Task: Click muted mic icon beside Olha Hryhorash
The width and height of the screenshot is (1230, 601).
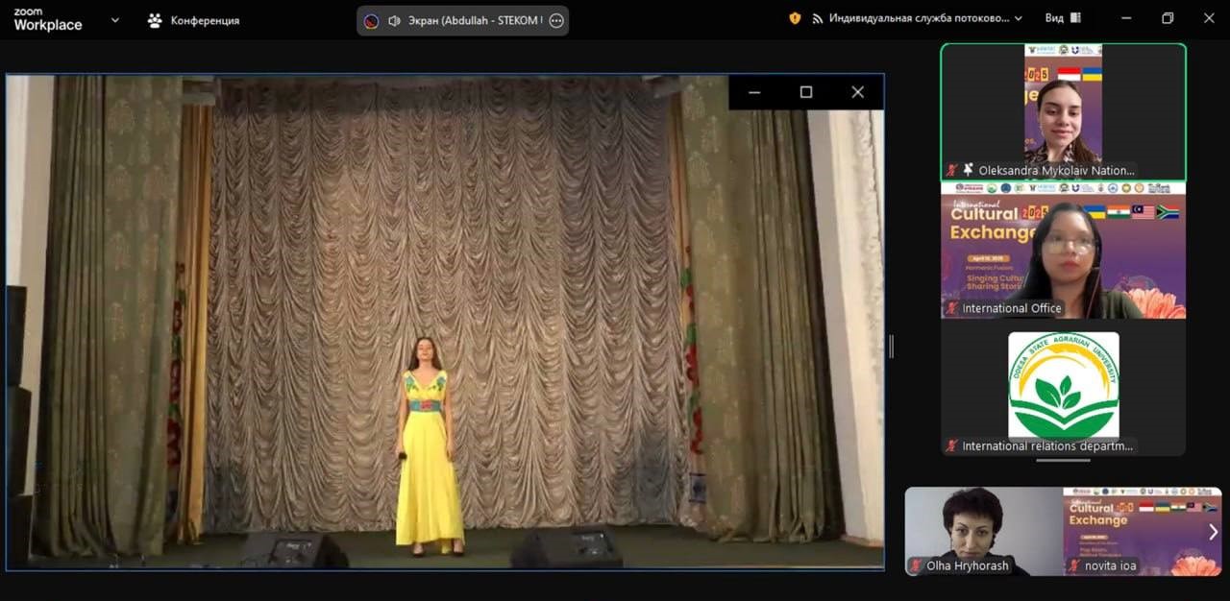Action: click(917, 565)
